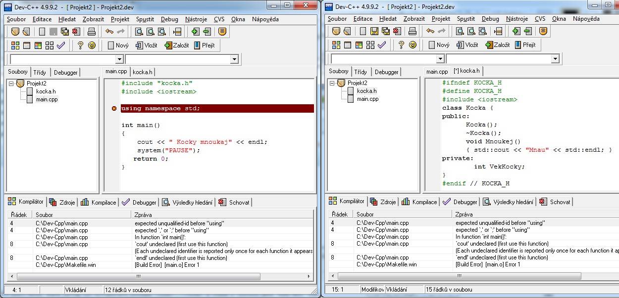Click Close file red X icon in left window
The width and height of the screenshot is (619, 298).
(x=76, y=32)
